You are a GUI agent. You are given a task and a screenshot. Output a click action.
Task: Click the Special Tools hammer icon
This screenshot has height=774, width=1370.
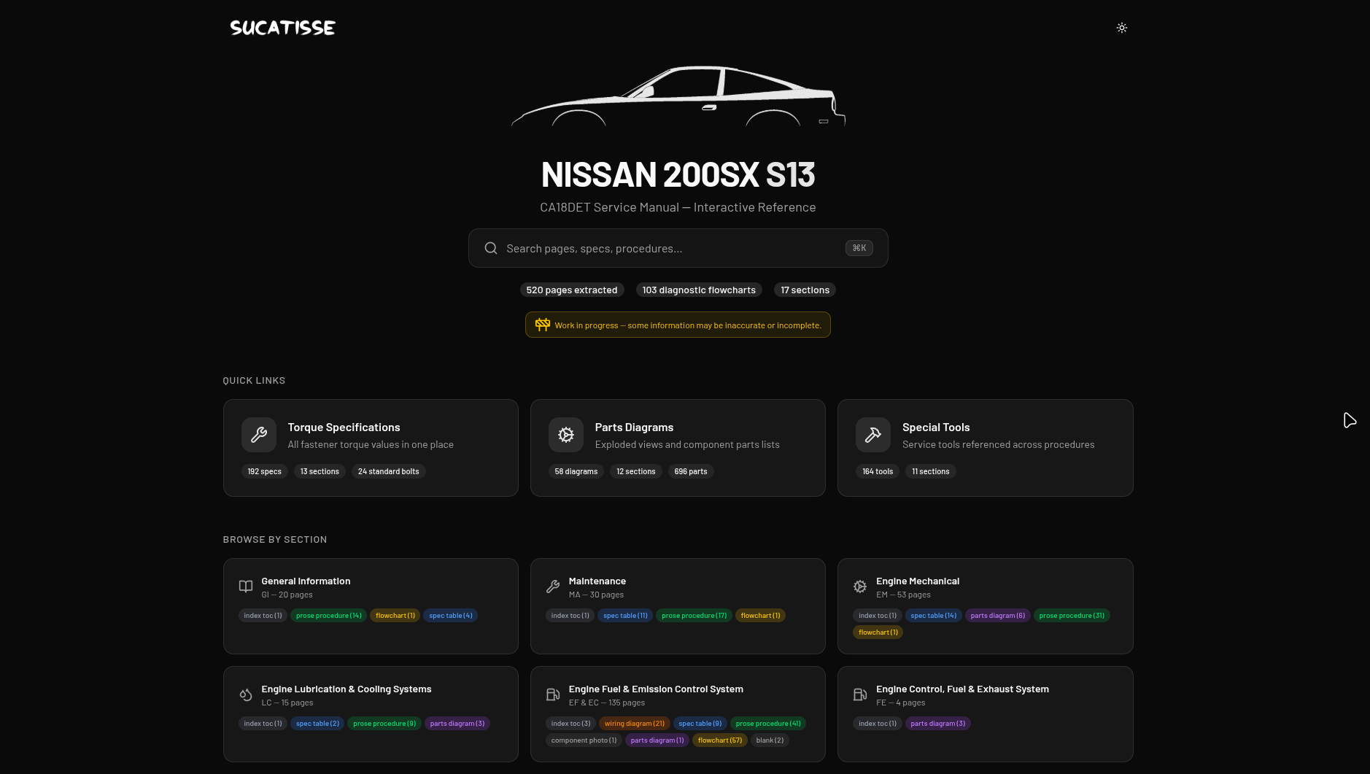coord(873,435)
